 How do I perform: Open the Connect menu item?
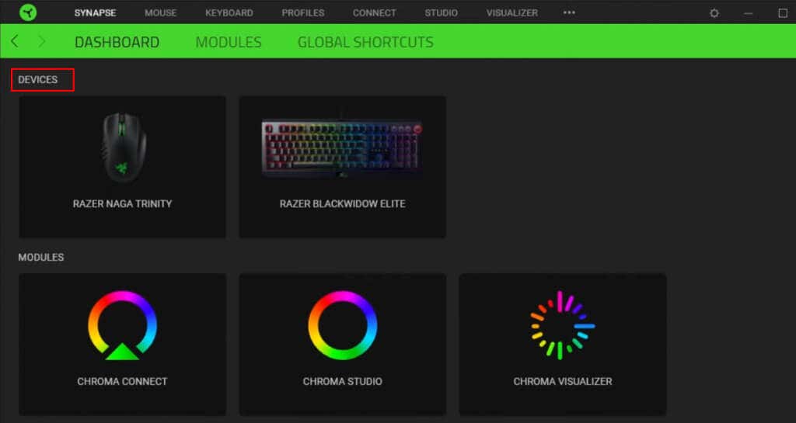click(x=374, y=13)
